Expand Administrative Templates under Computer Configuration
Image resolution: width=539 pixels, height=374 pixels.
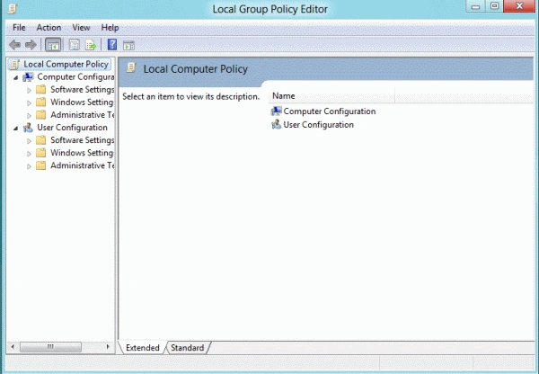(x=29, y=116)
